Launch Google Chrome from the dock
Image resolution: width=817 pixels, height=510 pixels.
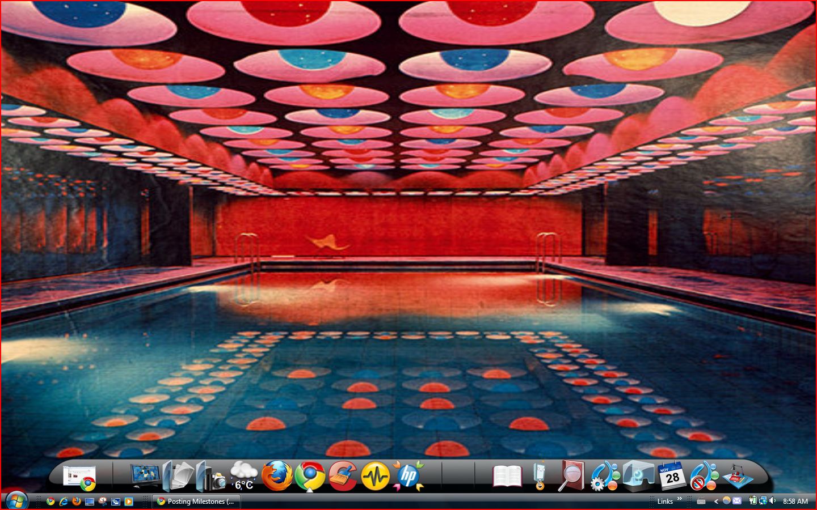click(310, 476)
